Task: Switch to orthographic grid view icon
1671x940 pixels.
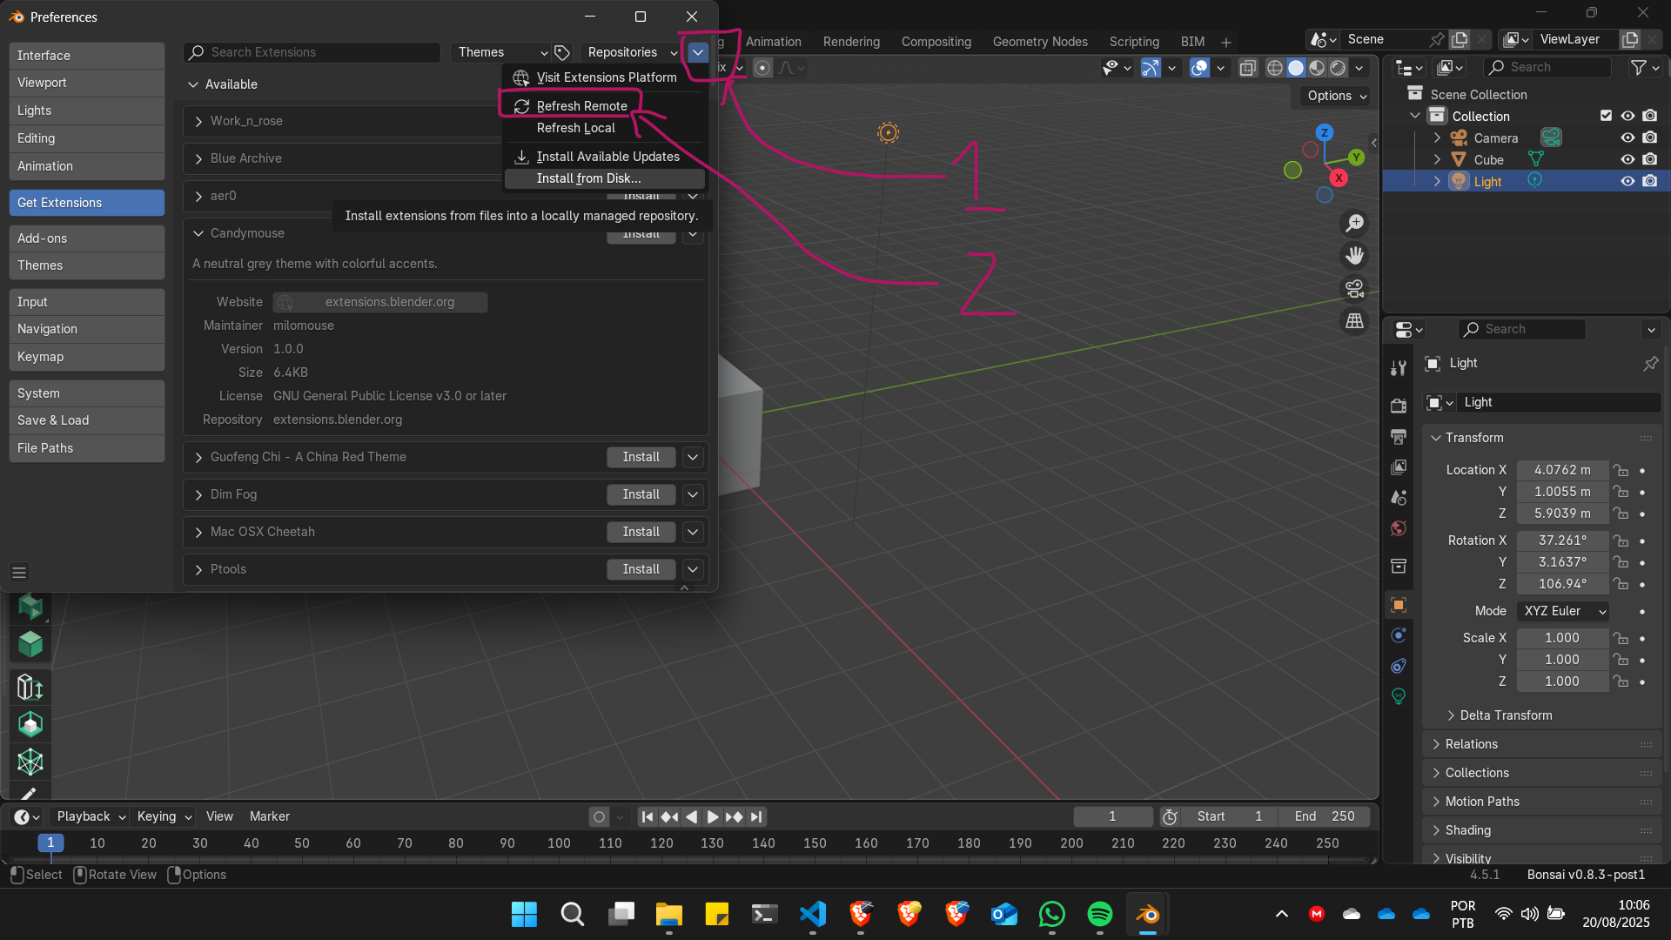Action: coord(1354,321)
